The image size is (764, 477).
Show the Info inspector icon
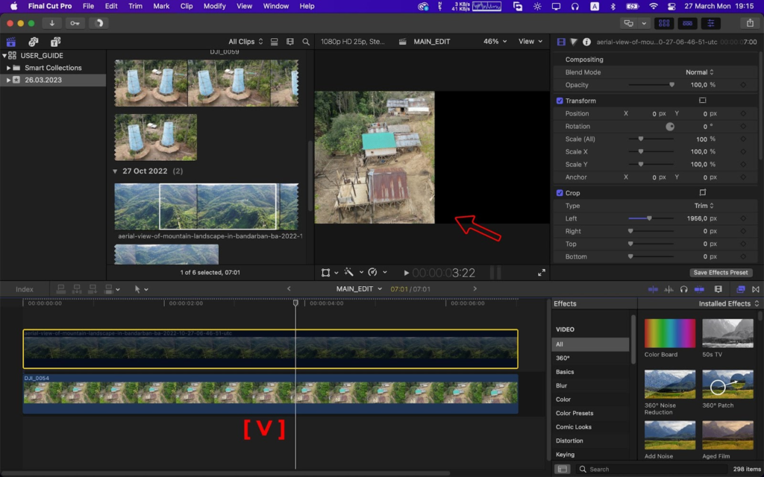coord(586,42)
